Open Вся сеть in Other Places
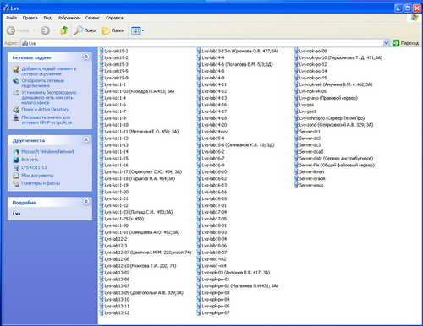The width and height of the screenshot is (423, 326). pos(30,160)
